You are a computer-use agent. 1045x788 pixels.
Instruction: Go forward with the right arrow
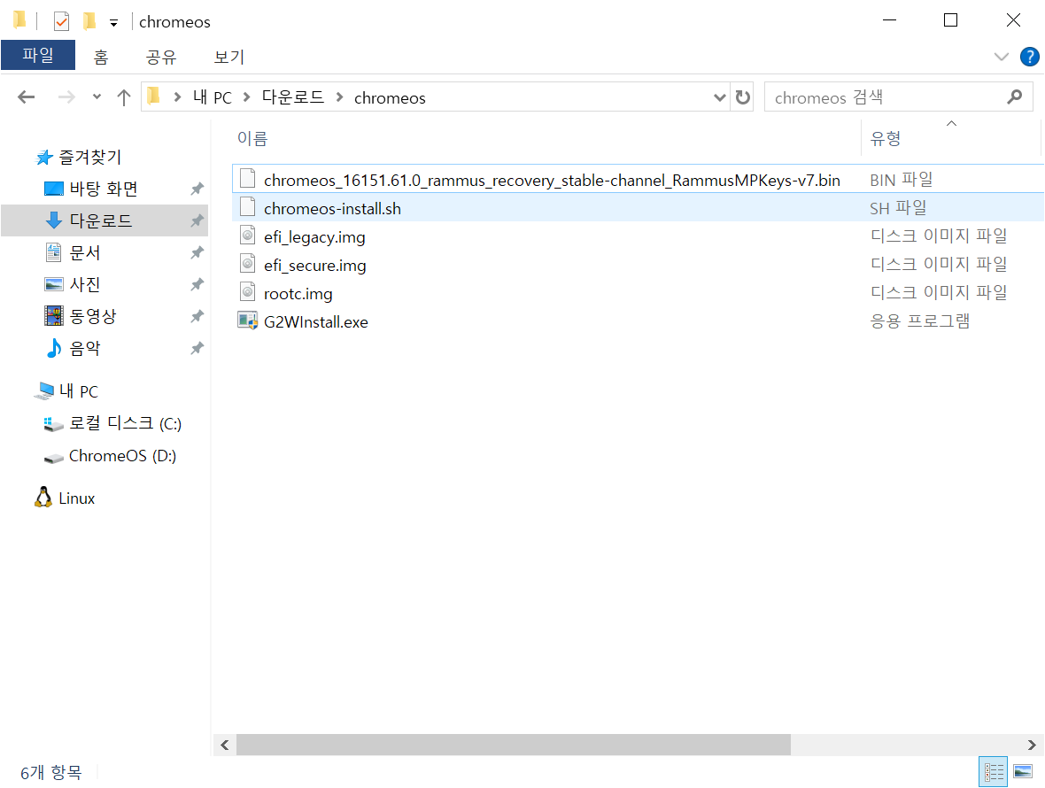[66, 97]
